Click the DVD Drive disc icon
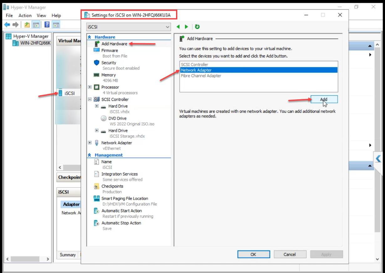 coord(104,118)
